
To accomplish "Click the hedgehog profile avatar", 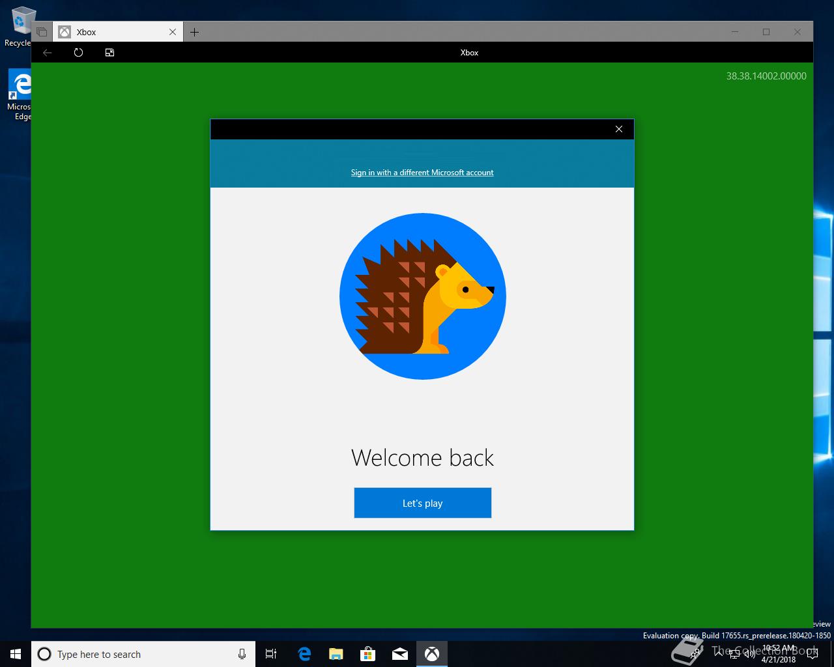I will tap(423, 296).
